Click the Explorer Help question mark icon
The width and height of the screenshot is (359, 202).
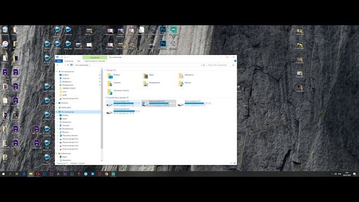point(235,61)
